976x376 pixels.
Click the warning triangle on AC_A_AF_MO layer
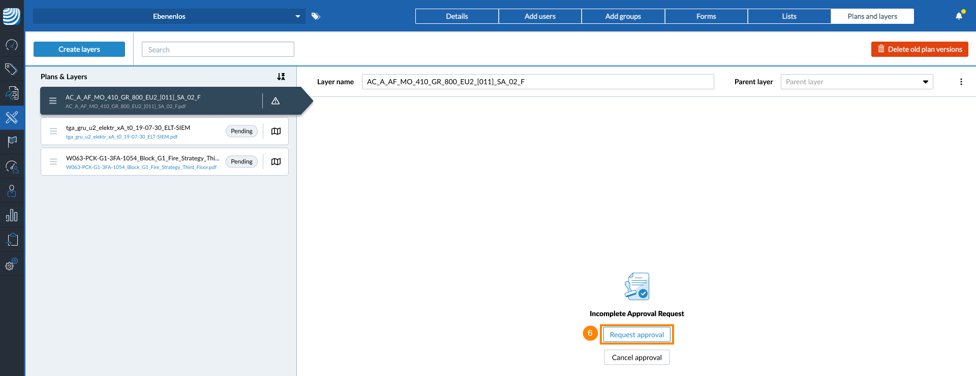[x=276, y=101]
